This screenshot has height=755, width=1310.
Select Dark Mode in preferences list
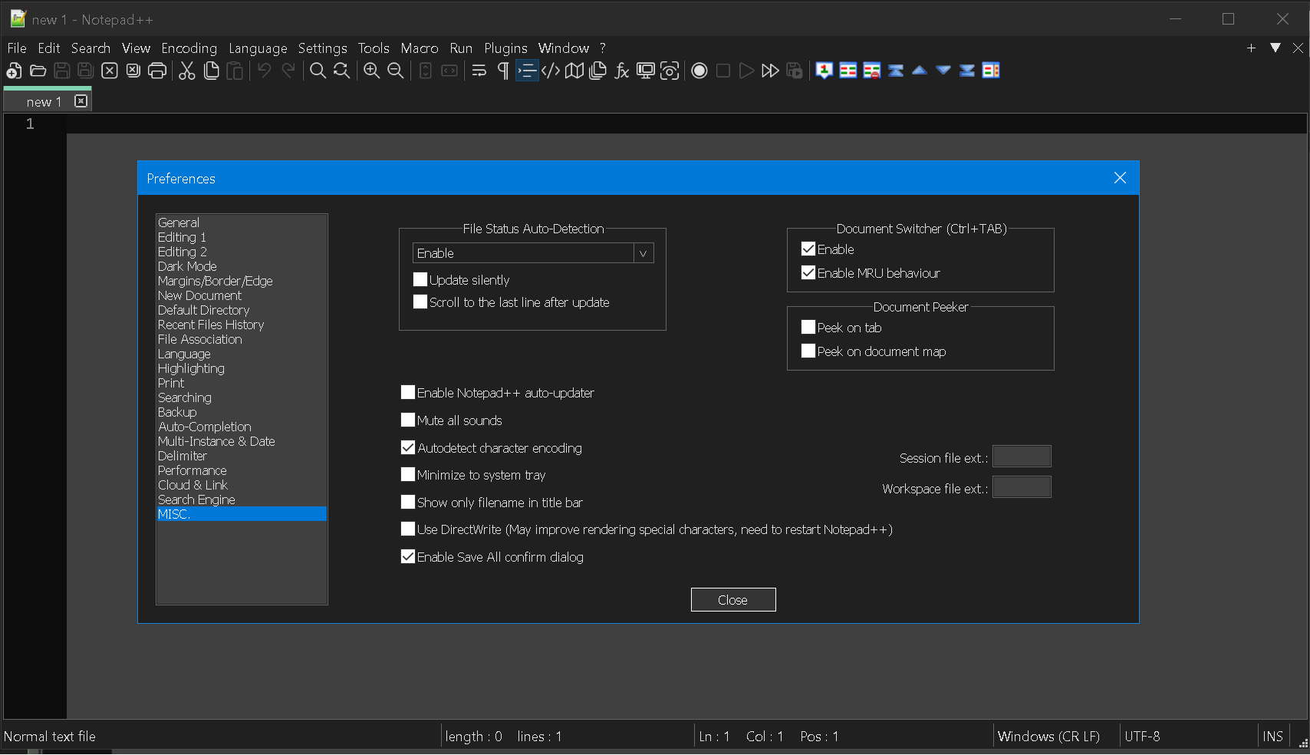(x=186, y=266)
